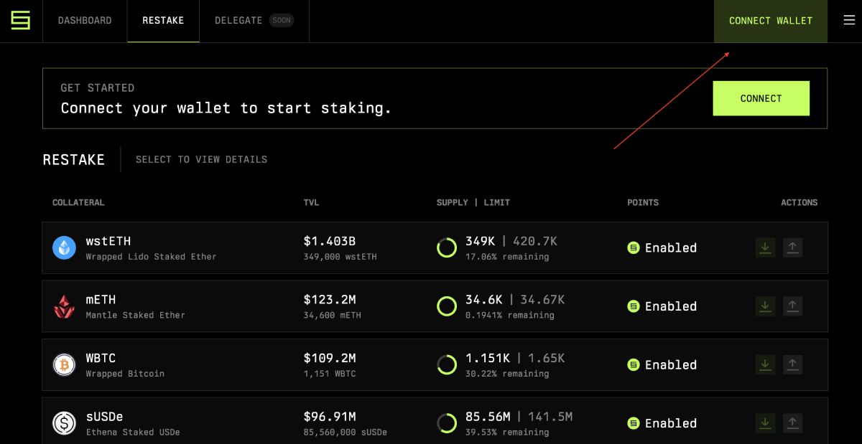
Task: Click the wstETH supply progress ring
Action: [x=447, y=248]
